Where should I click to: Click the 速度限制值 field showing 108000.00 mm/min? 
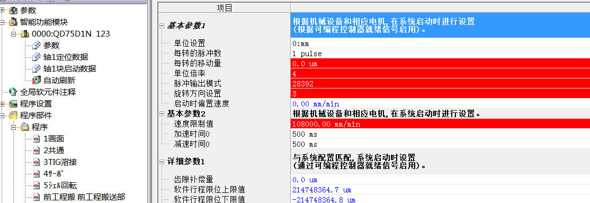[x=440, y=124]
